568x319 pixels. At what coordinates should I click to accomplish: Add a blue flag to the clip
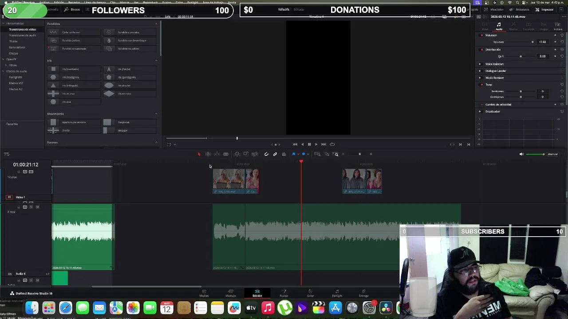tap(294, 154)
